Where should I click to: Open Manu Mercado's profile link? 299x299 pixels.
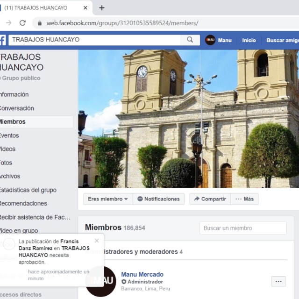coord(142,274)
